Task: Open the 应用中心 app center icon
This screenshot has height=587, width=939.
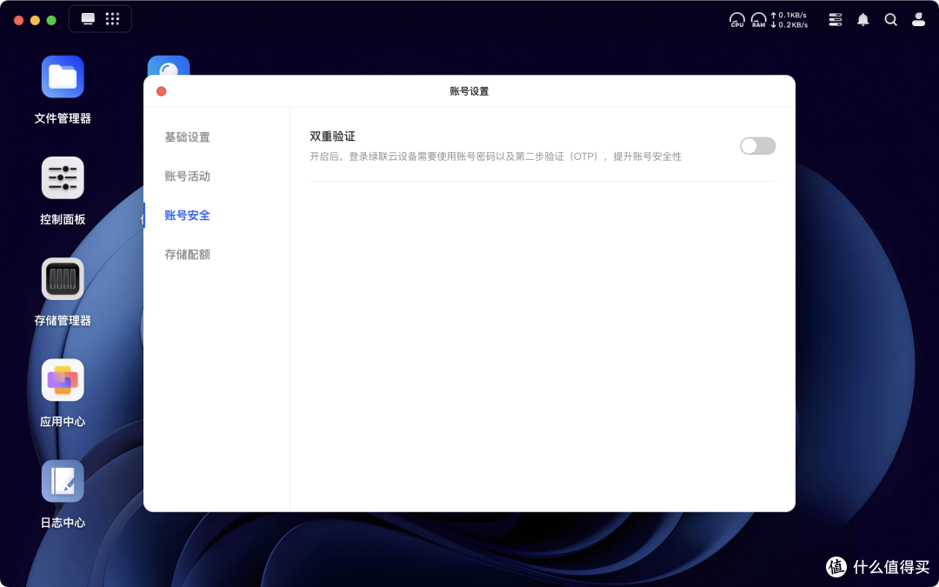Action: (x=63, y=380)
